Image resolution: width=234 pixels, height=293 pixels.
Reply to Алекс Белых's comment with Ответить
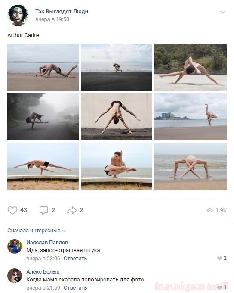coord(75,287)
